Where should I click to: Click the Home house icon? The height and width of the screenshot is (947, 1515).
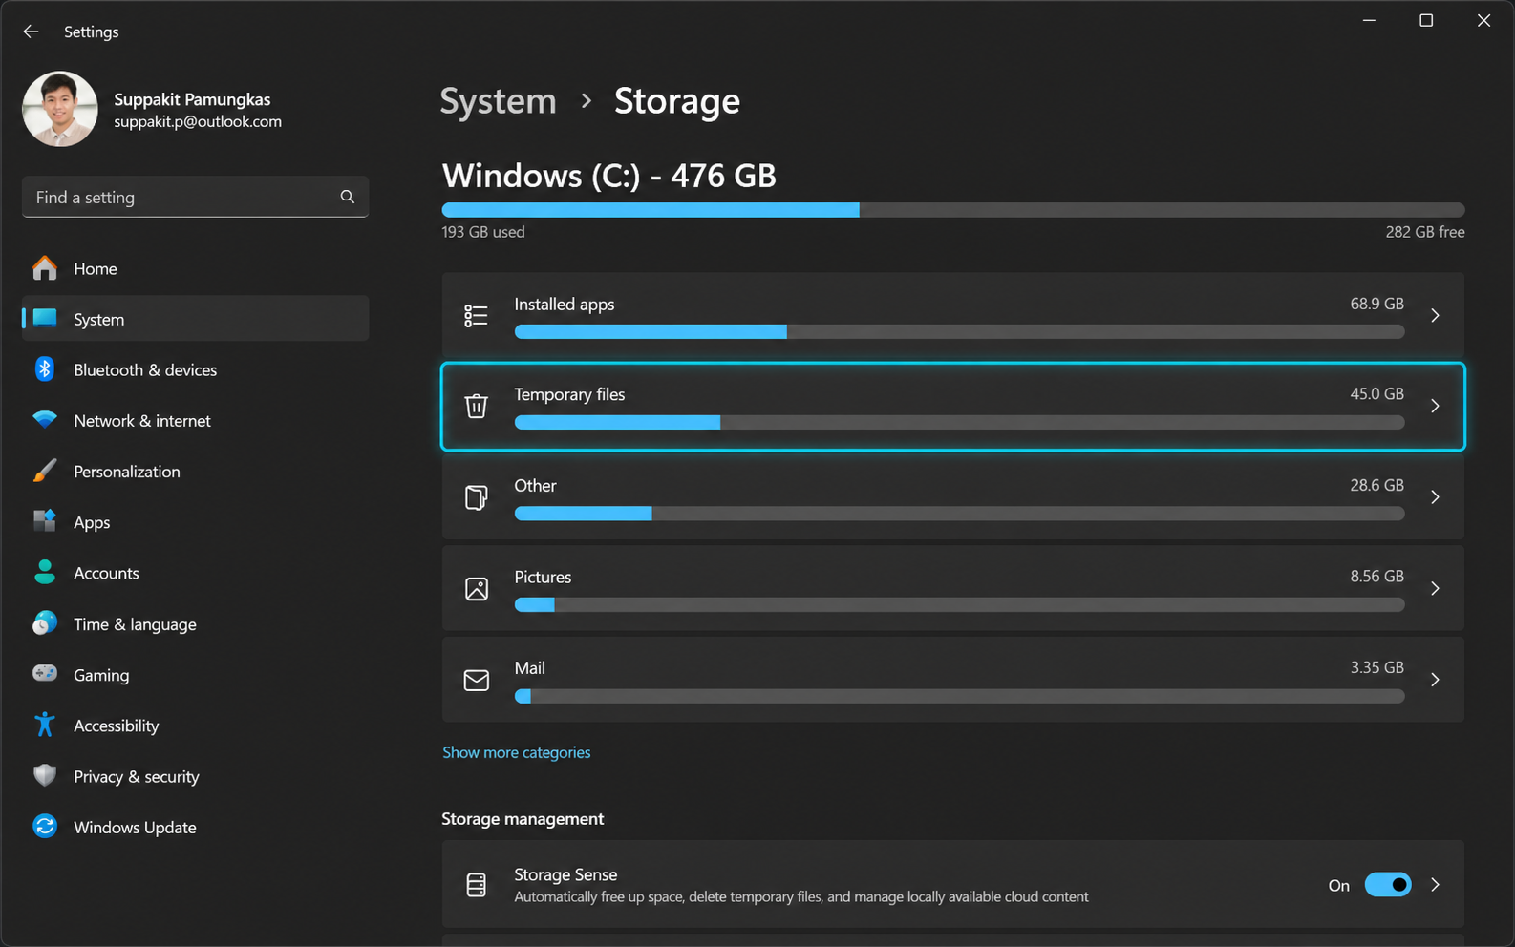(44, 268)
